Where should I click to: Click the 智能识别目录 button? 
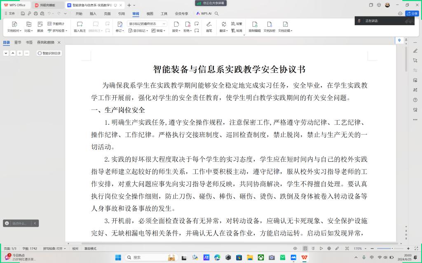[x=49, y=53]
